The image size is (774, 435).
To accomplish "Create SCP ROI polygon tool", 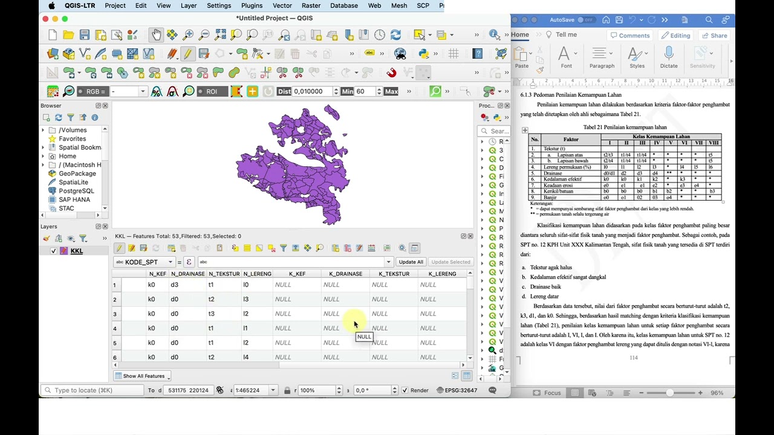I will point(236,91).
